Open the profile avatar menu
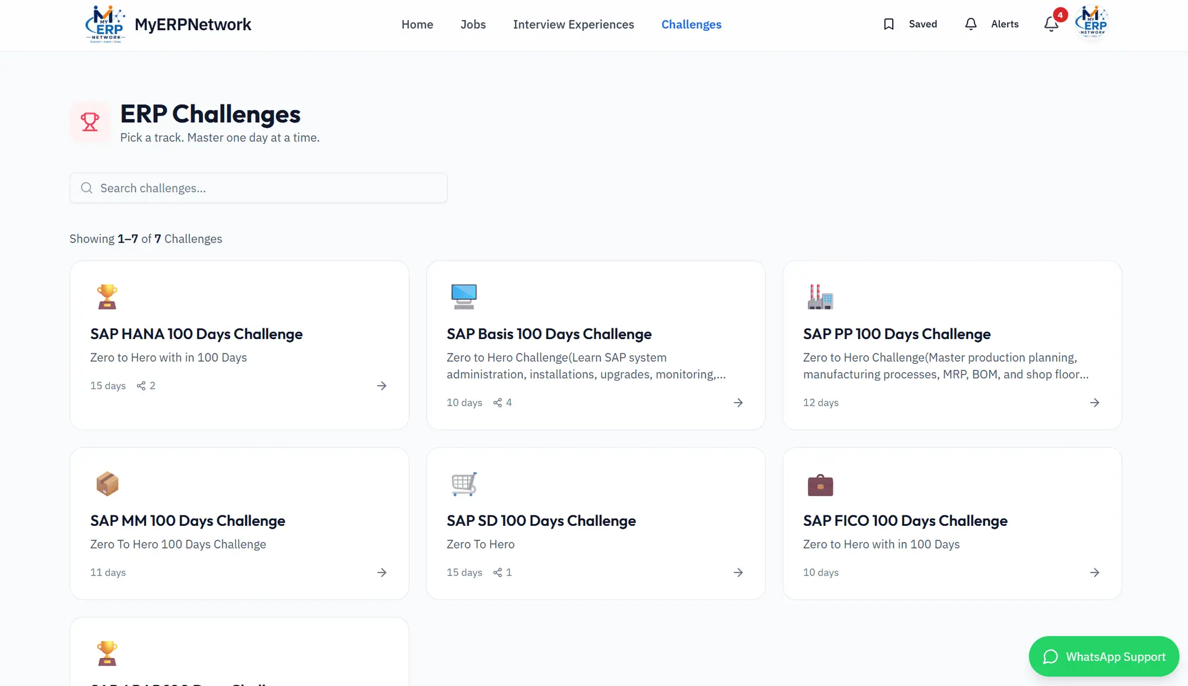Viewport: 1188px width, 686px height. click(x=1092, y=22)
